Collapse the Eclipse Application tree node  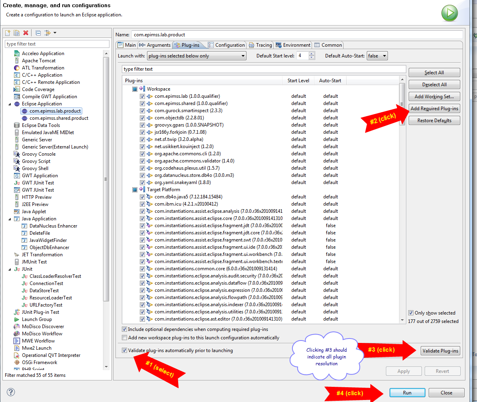[10, 104]
